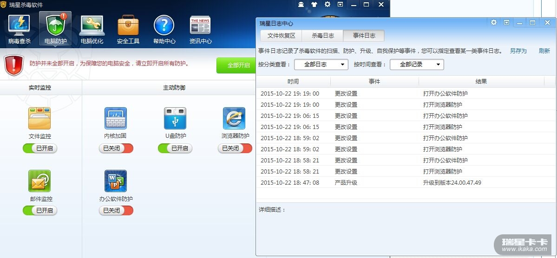Open main window settings gear
557x258 pixels.
click(328, 4)
